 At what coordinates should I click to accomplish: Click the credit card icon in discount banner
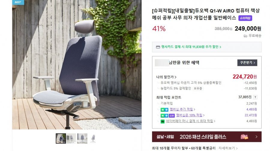point(158,47)
